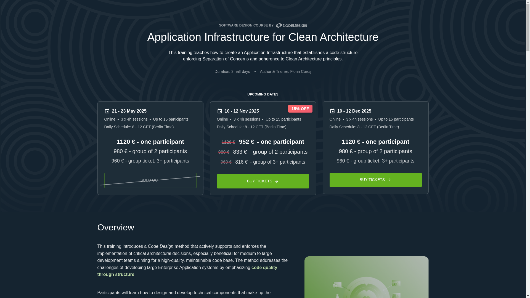This screenshot has width=530, height=298.
Task: Click the green overview illustration image
Action: [366, 277]
